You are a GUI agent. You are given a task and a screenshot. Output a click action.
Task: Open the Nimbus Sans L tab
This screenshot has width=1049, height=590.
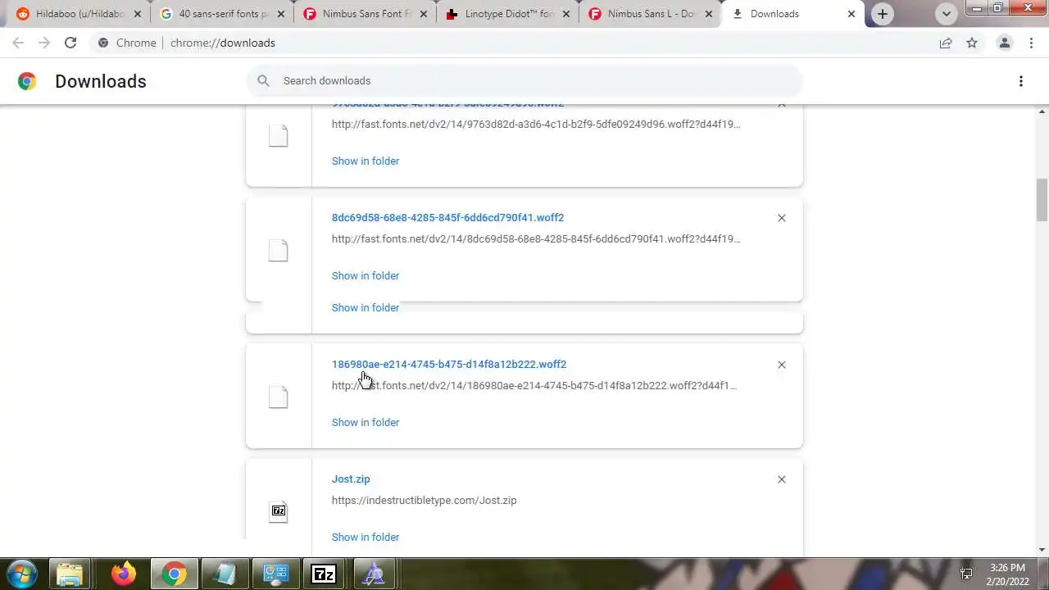pos(642,14)
